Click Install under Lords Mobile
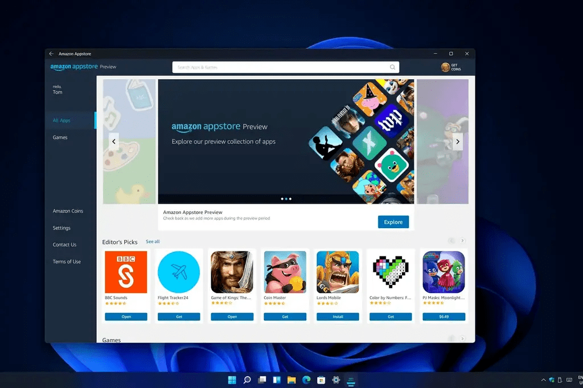This screenshot has height=388, width=583. [x=338, y=317]
